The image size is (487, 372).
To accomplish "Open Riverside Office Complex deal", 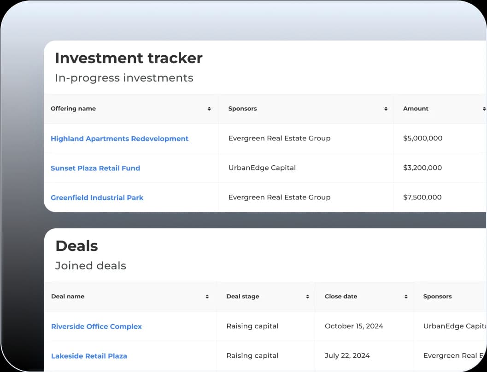I will pos(96,326).
